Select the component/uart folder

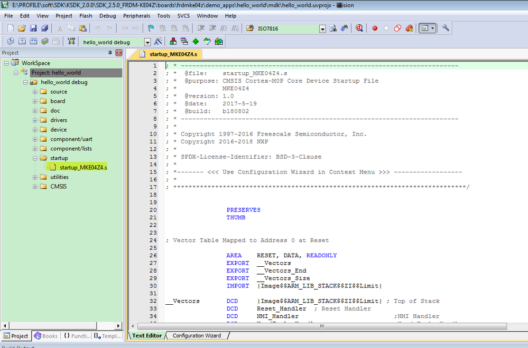tap(71, 139)
